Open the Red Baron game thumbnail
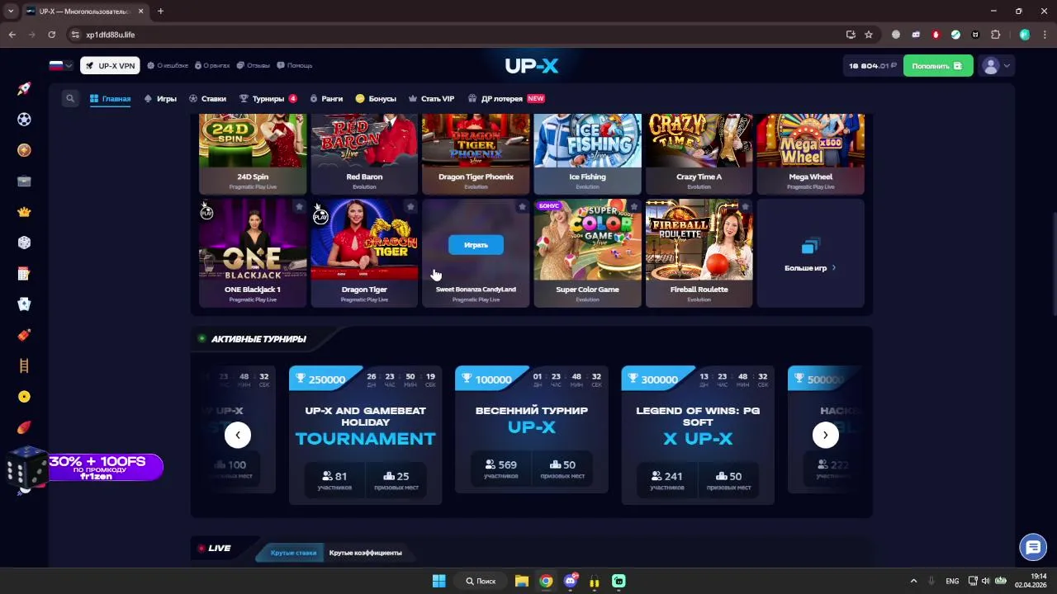 pos(364,153)
